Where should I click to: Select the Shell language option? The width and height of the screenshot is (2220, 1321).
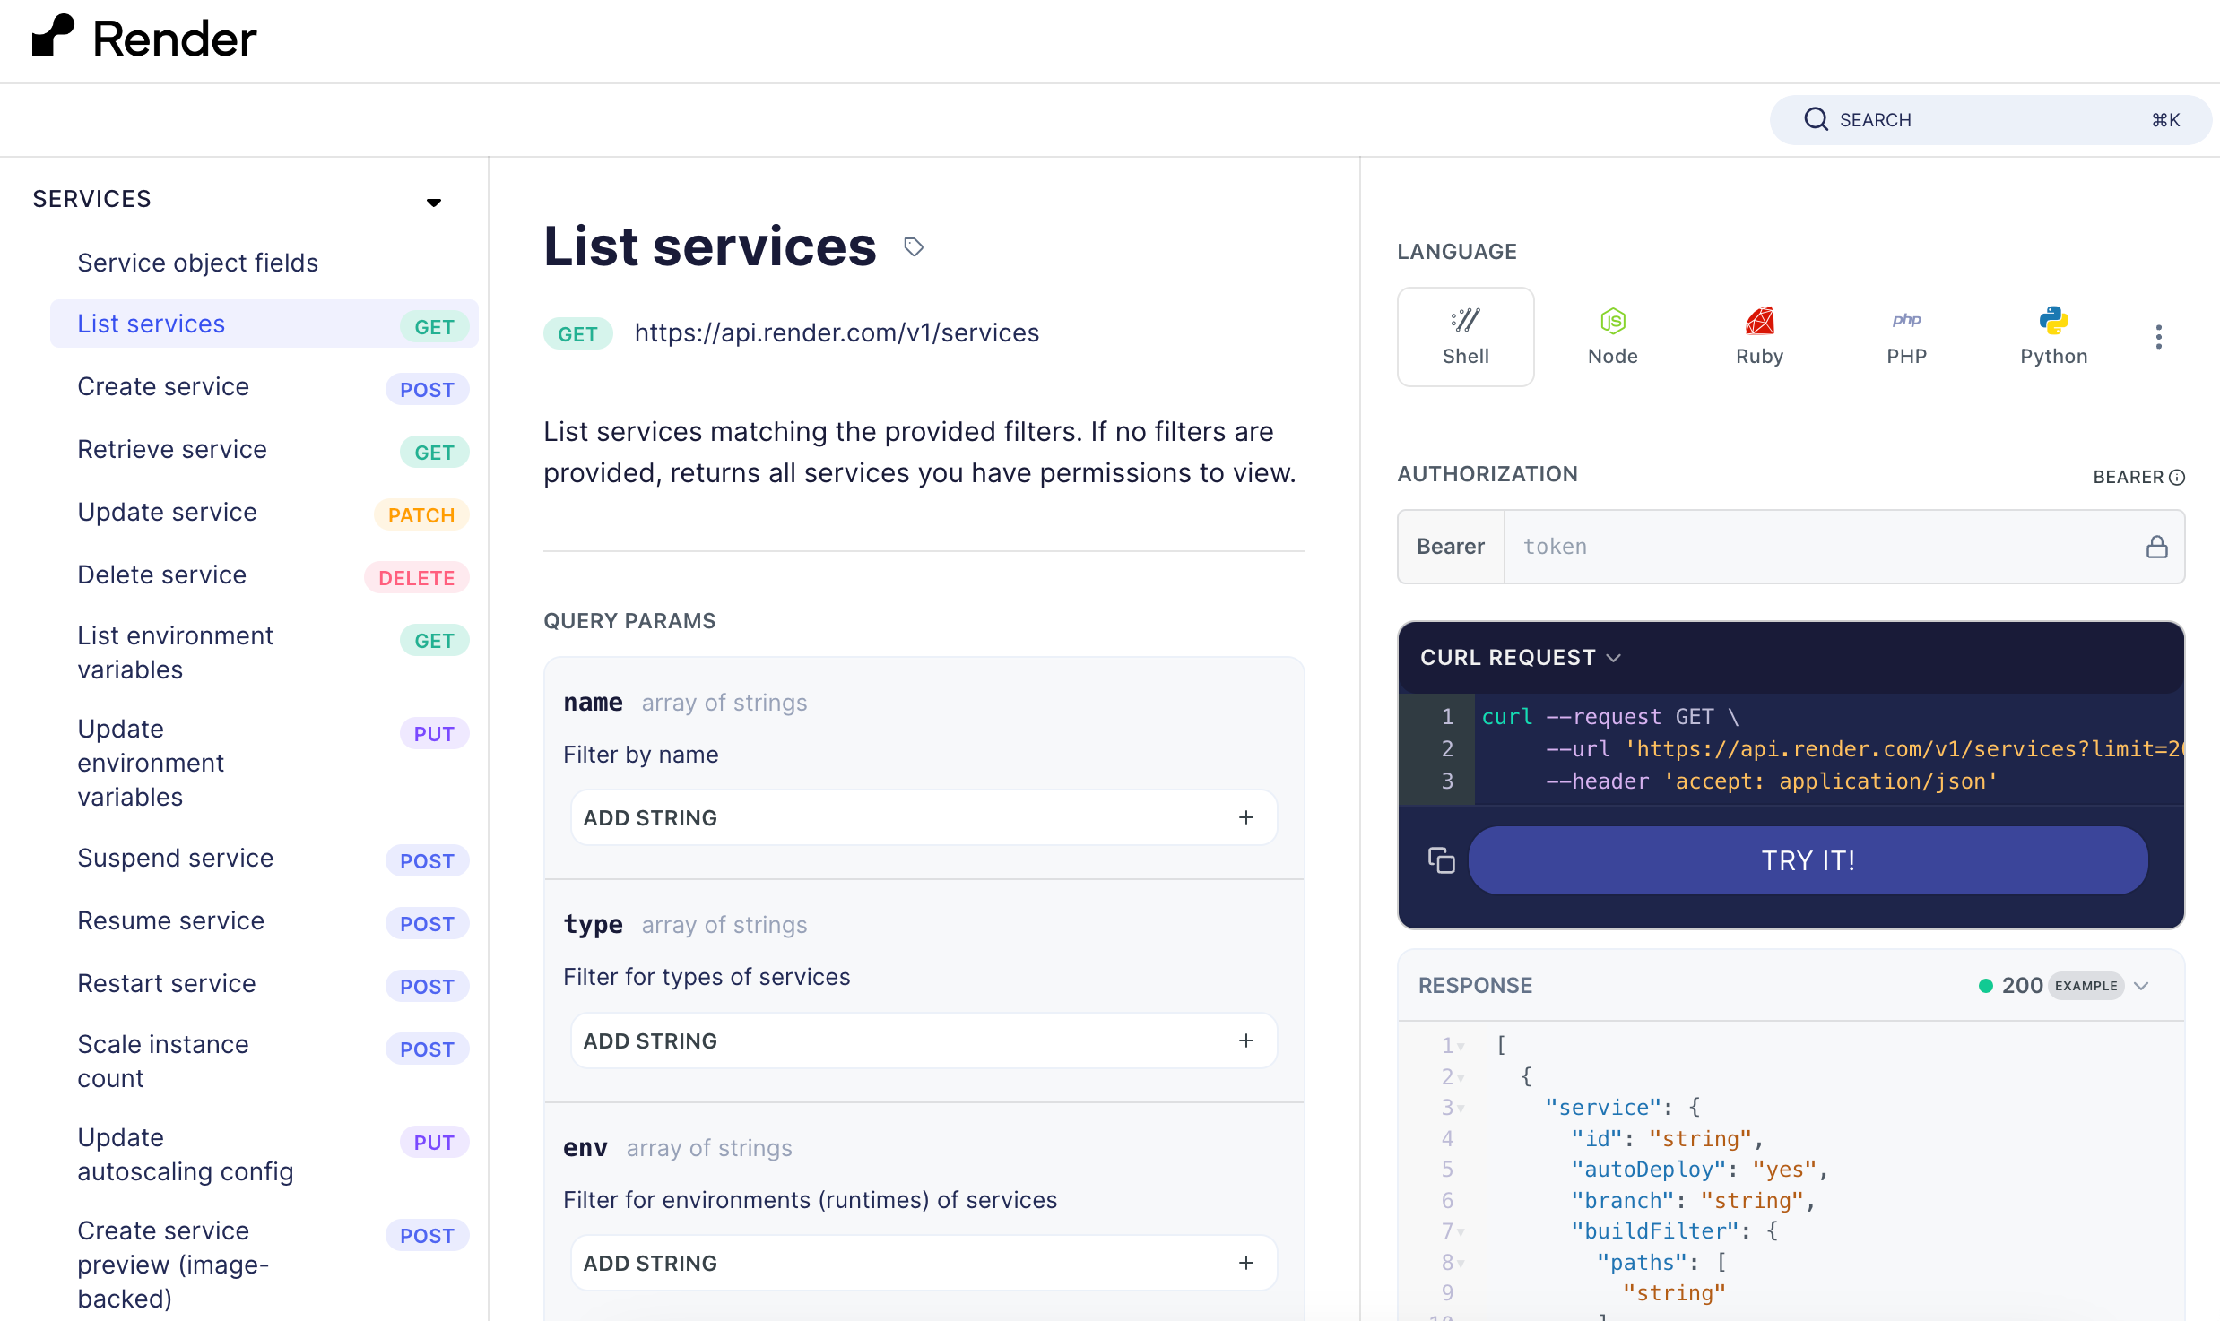pos(1465,336)
